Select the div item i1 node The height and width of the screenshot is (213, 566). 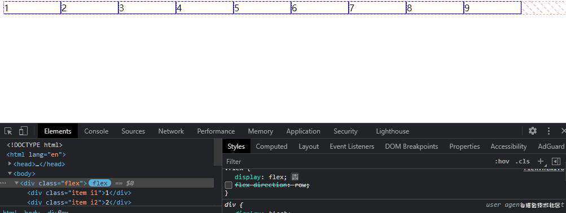point(79,193)
